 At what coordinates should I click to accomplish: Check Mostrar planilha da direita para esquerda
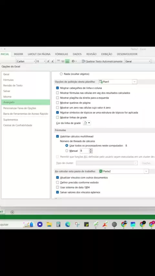coord(57,98)
